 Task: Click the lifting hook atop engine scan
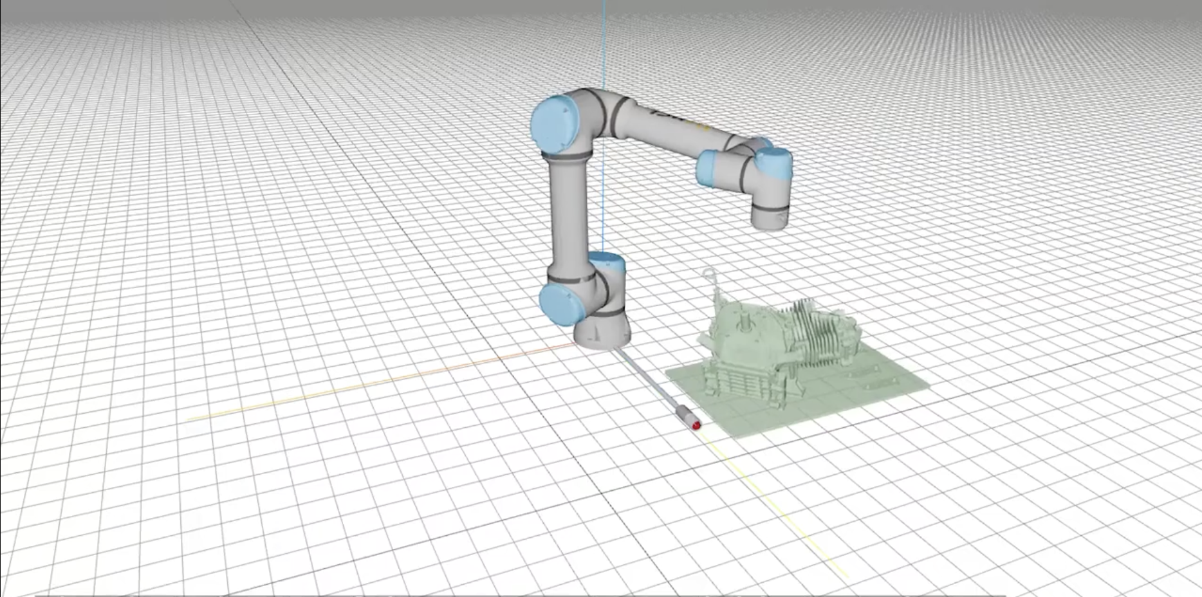click(711, 277)
